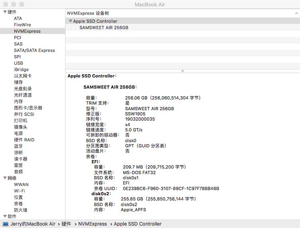Click the MacBook Air window title
The image size is (300, 228).
[x=150, y=4]
